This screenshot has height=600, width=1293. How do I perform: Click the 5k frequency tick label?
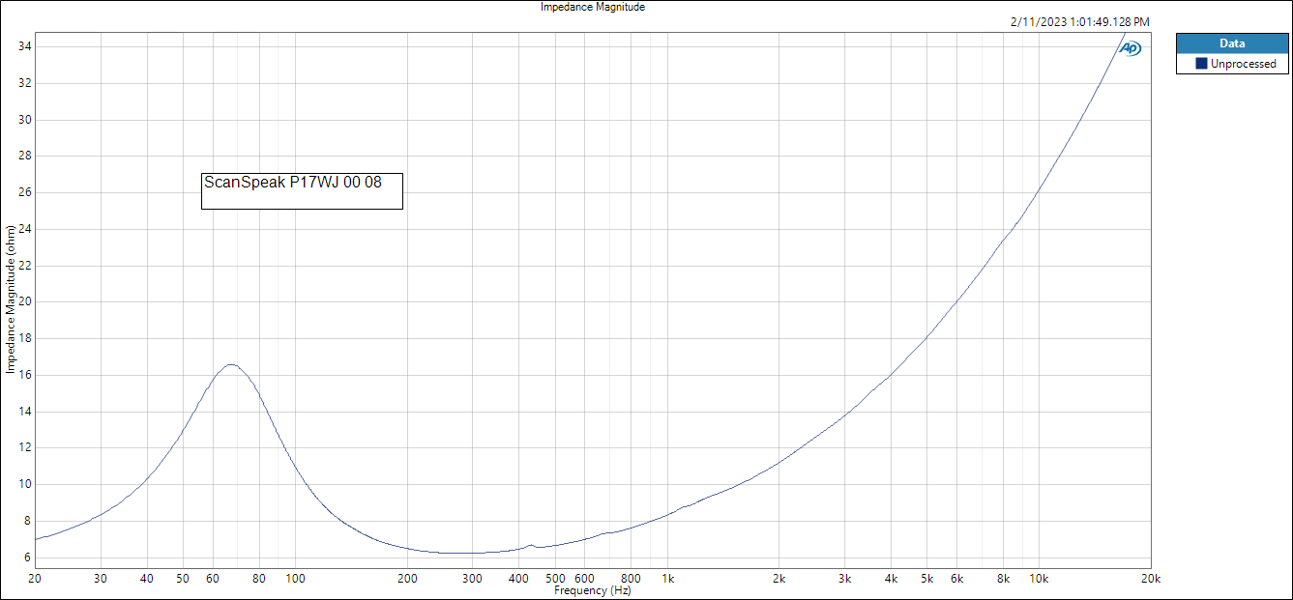tap(926, 579)
